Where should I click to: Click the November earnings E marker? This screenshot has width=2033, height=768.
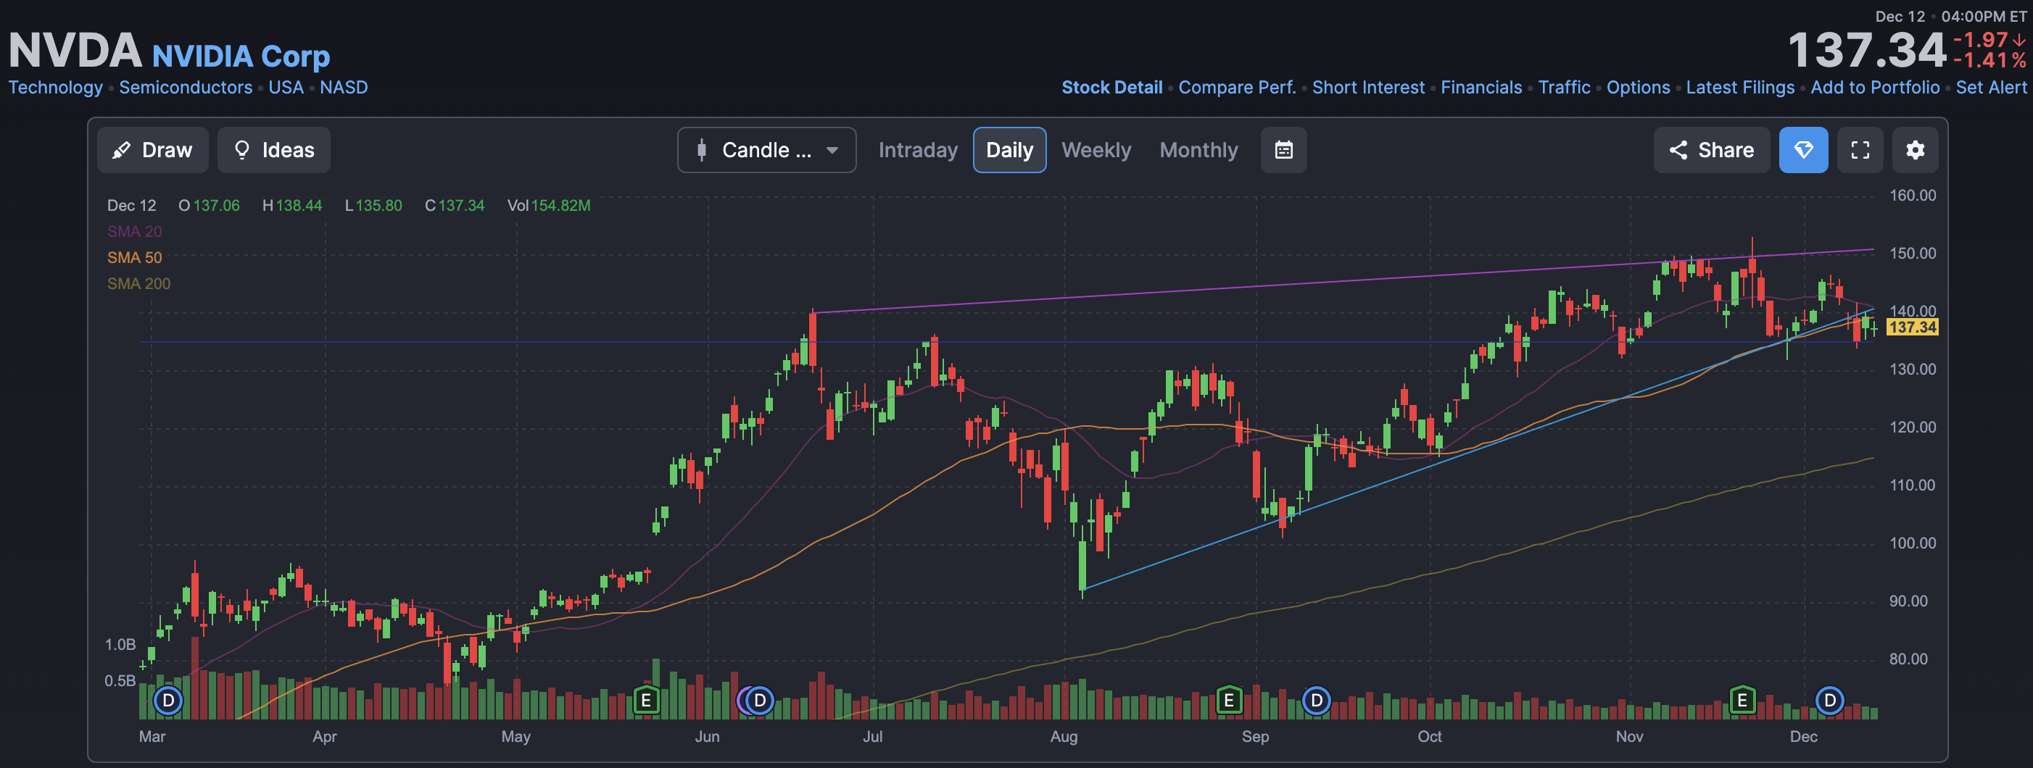click(x=1742, y=700)
